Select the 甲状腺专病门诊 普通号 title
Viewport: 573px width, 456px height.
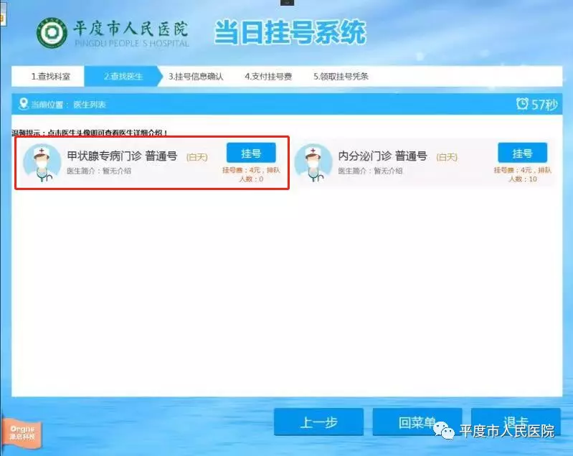pyautogui.click(x=122, y=156)
